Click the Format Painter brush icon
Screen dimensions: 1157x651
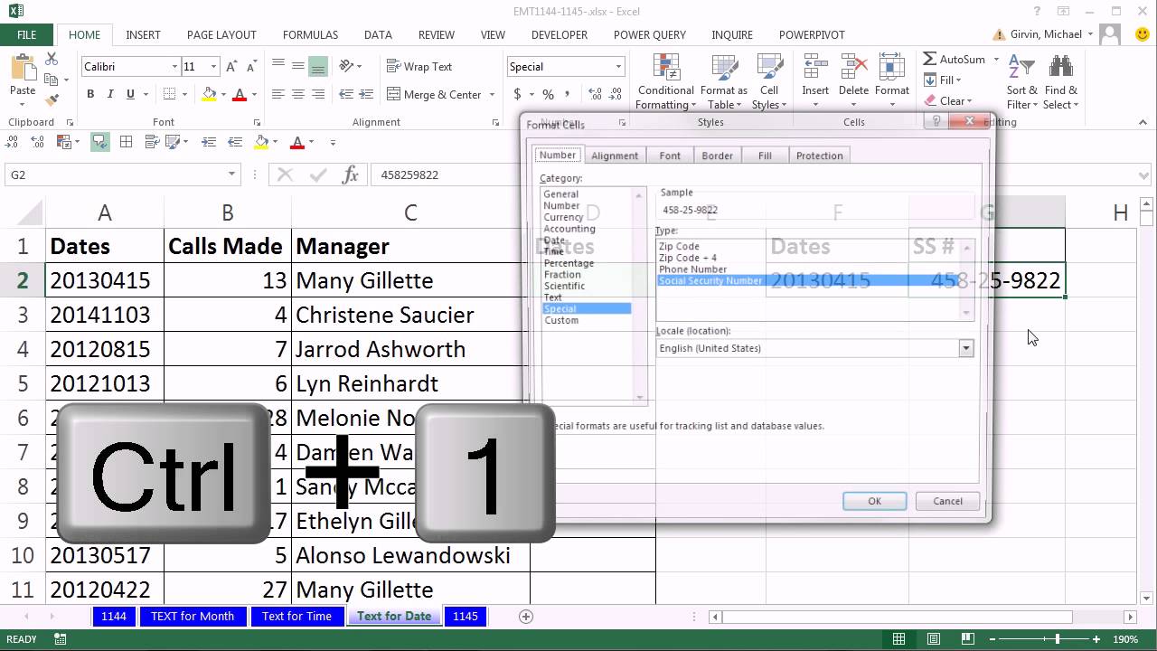52,99
